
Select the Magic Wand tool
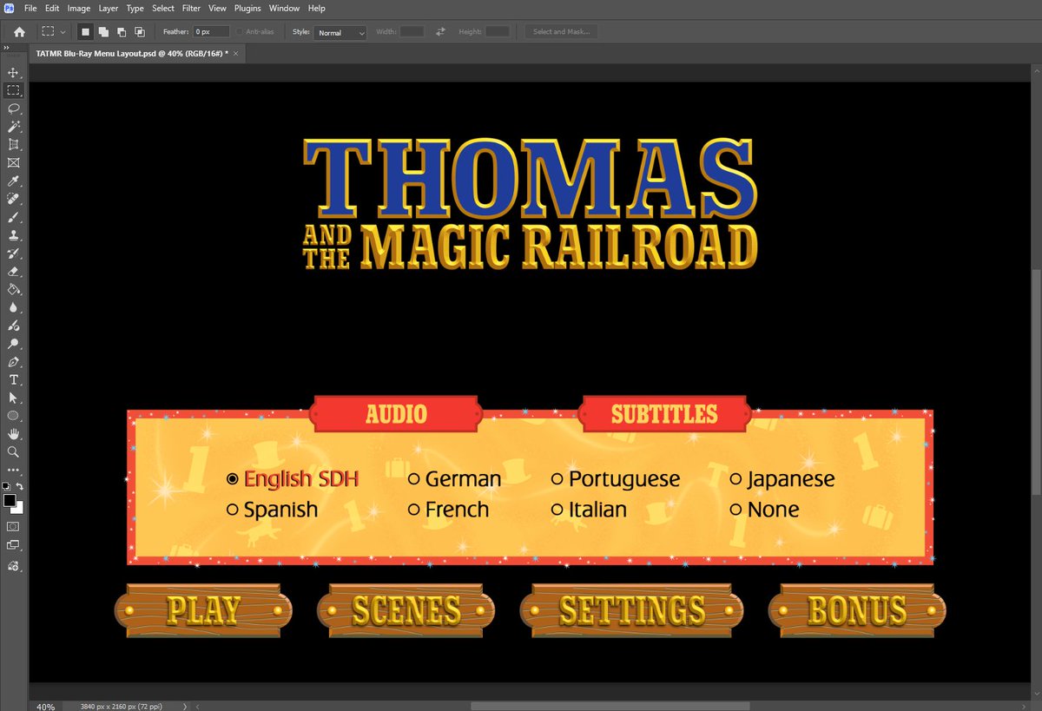pos(14,127)
